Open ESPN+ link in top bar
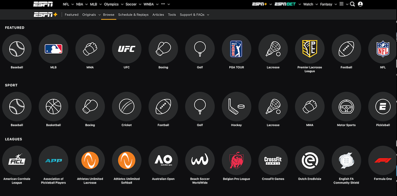 coord(260,4)
